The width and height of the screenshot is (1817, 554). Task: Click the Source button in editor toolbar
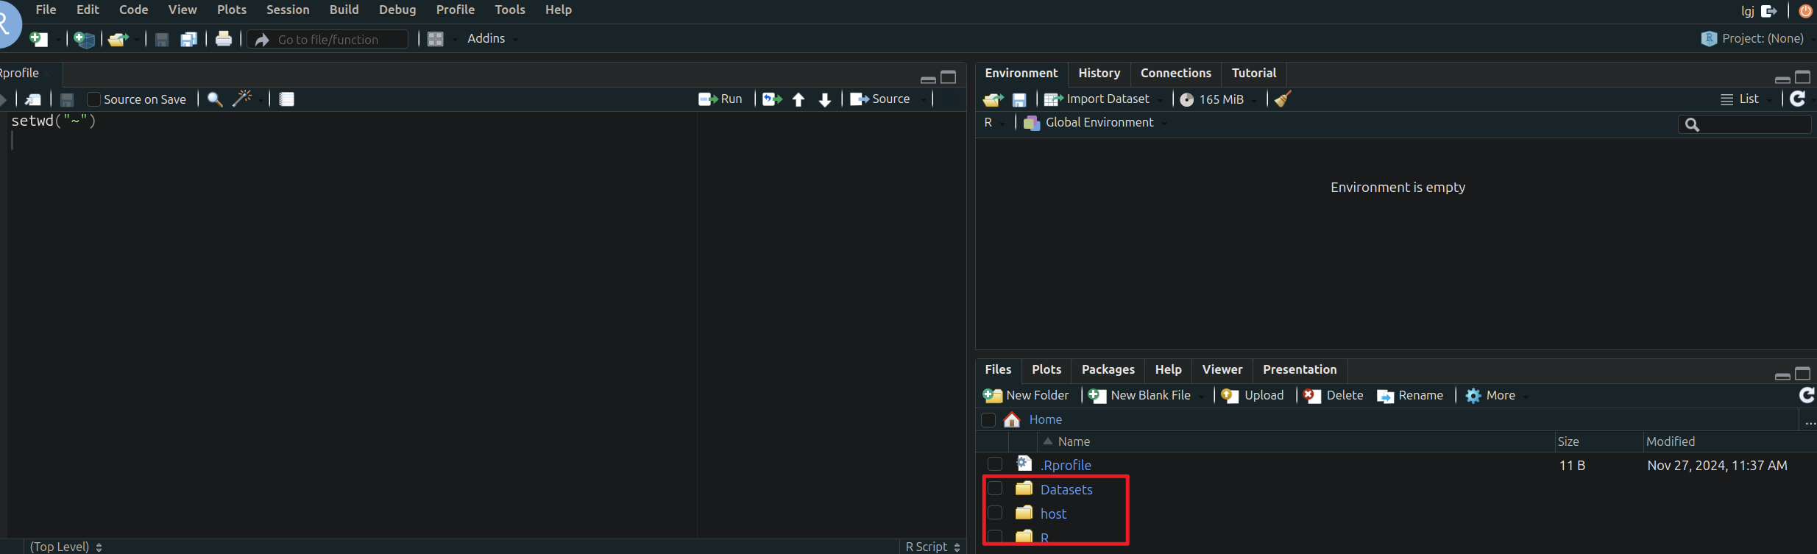click(x=880, y=99)
